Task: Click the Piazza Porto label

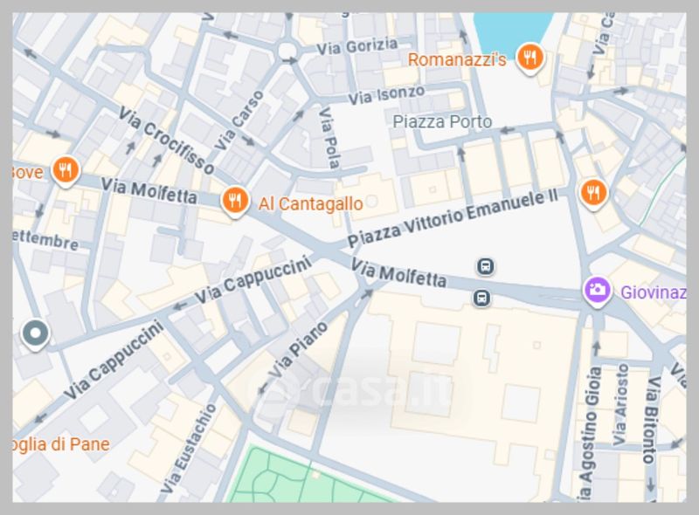Action: [x=442, y=121]
